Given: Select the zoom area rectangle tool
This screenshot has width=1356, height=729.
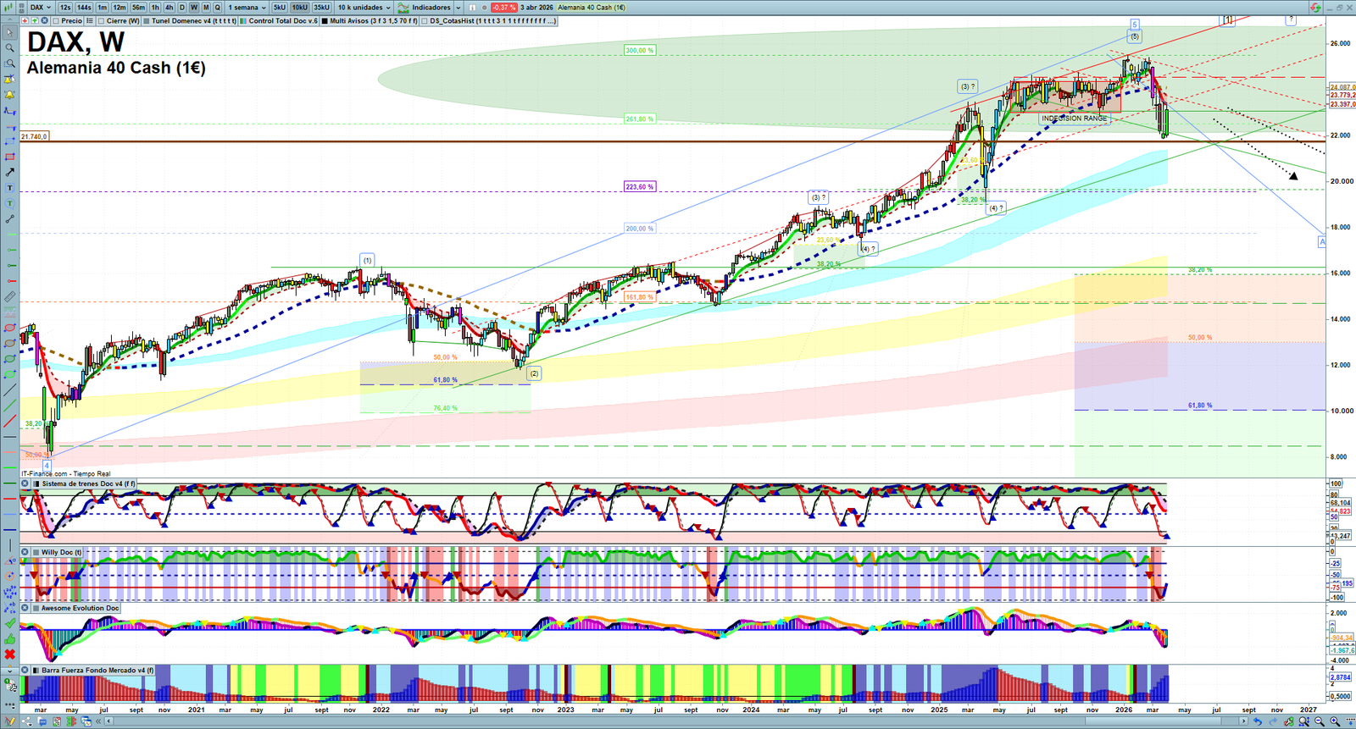Looking at the screenshot, I should [9, 64].
